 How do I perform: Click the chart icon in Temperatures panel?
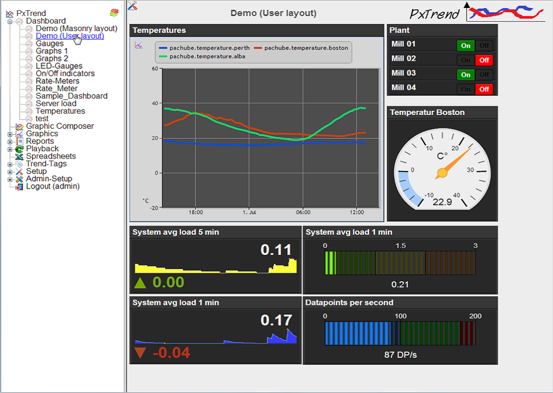tap(138, 45)
